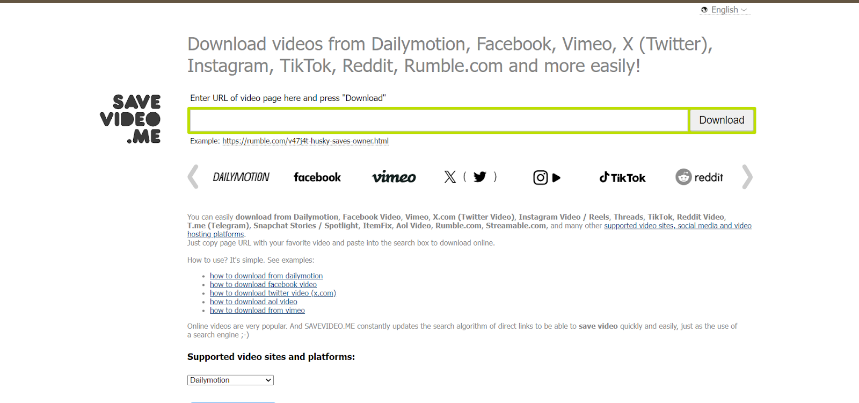Screen dimensions: 859x403
Task: Open how to download from dailymotion
Action: coord(266,276)
